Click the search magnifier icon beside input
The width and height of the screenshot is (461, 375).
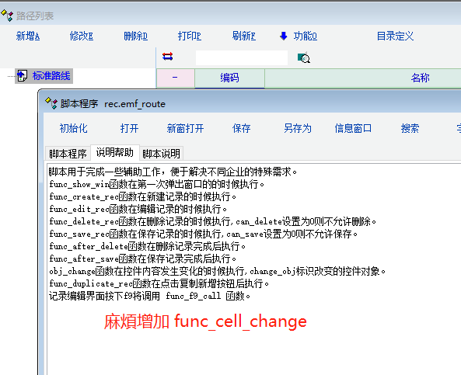point(303,57)
